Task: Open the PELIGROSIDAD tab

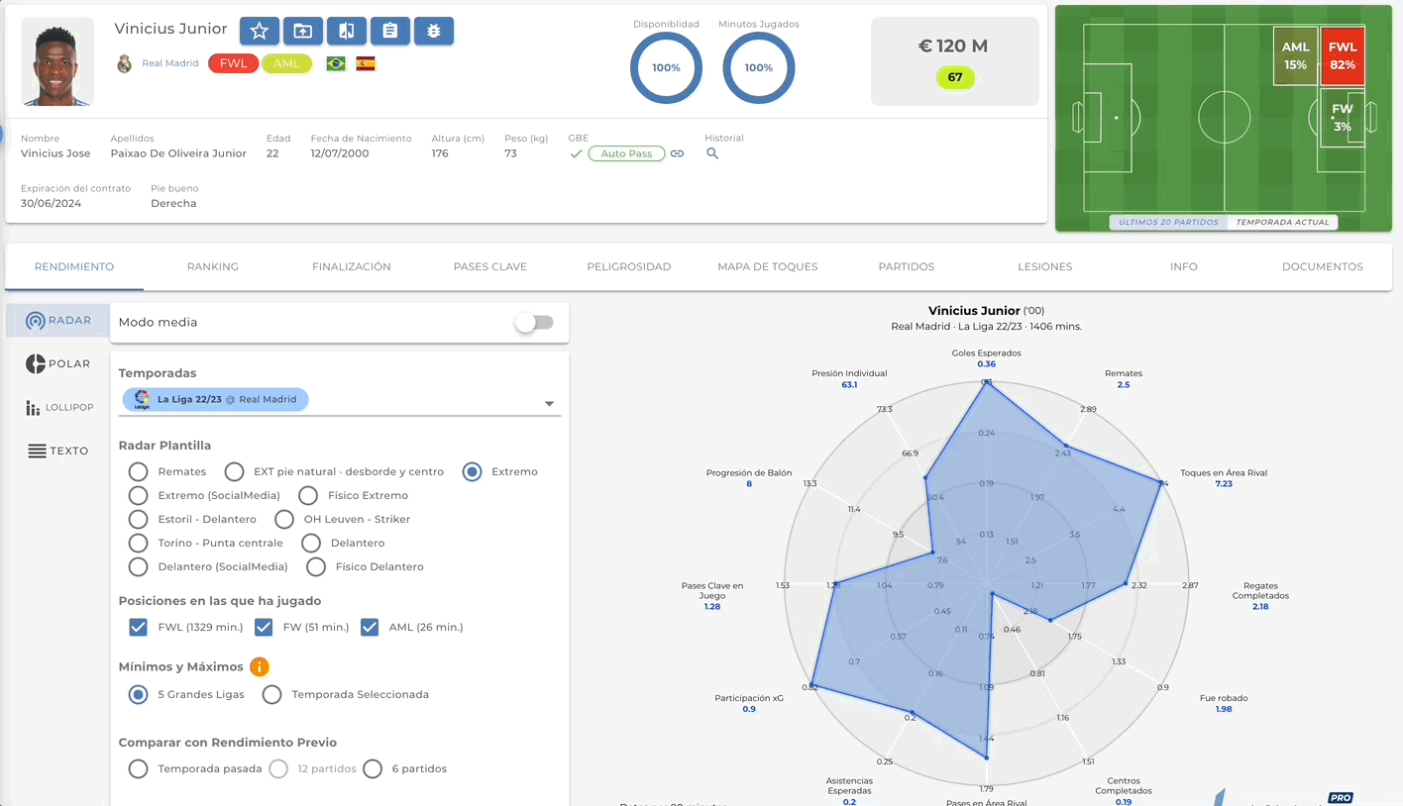Action: tap(629, 267)
